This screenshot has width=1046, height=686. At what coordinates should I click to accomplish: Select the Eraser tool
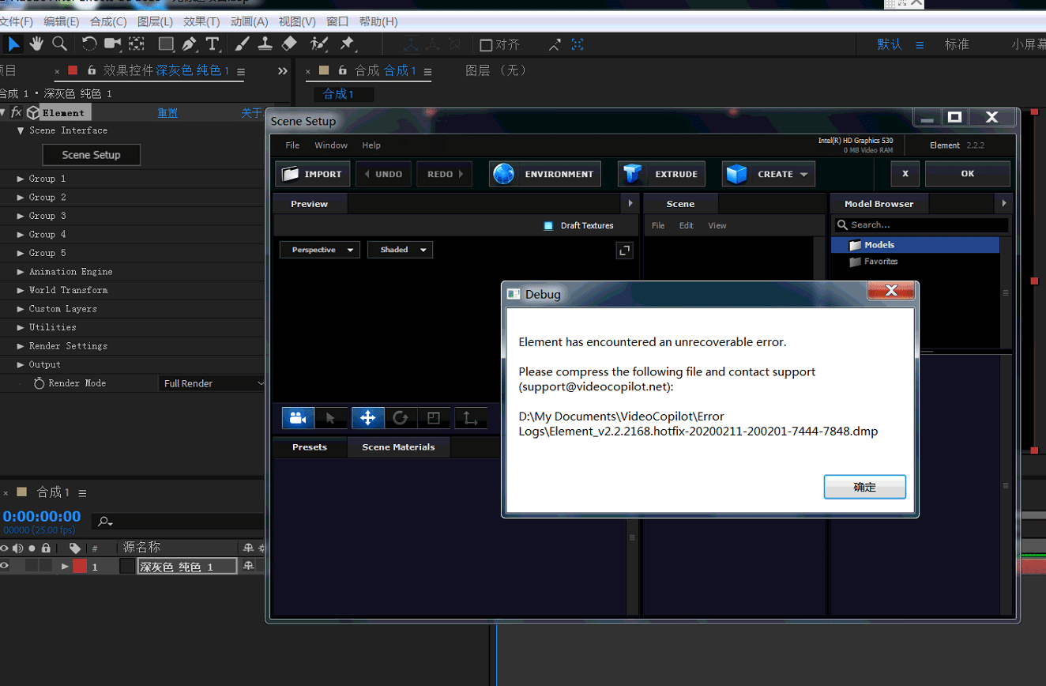pos(289,43)
